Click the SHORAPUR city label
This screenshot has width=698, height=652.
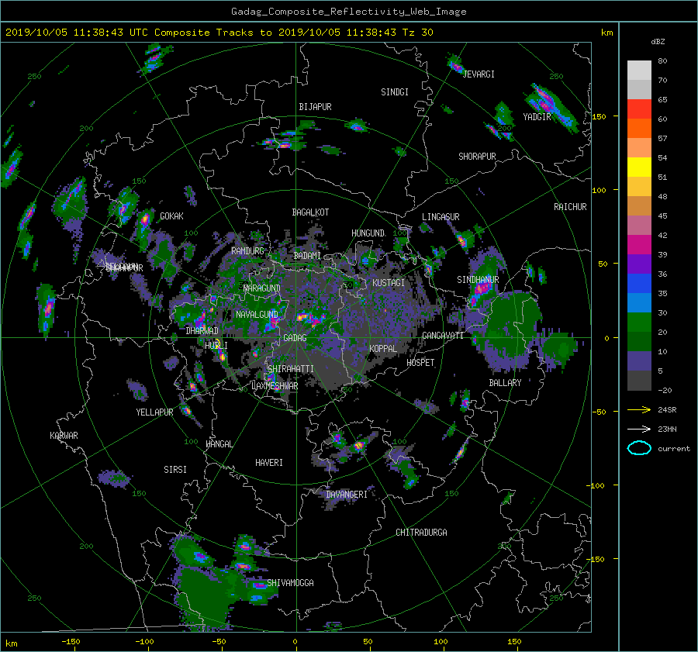(477, 157)
